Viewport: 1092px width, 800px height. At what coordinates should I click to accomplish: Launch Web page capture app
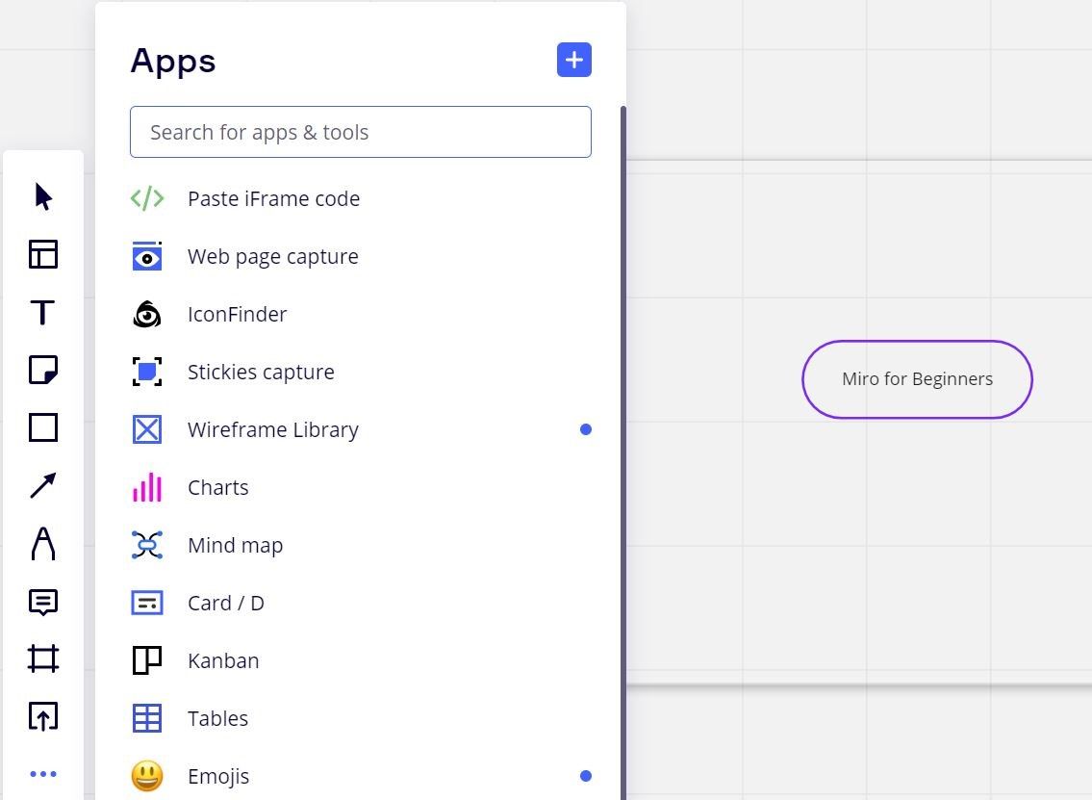click(272, 256)
